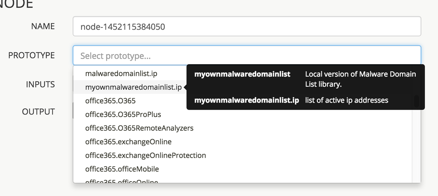This screenshot has height=196, width=438.
Task: Click the NAME text field
Action: [x=246, y=27]
